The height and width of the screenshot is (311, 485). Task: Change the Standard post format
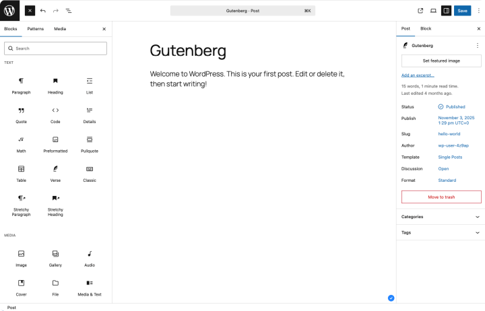[x=447, y=180]
